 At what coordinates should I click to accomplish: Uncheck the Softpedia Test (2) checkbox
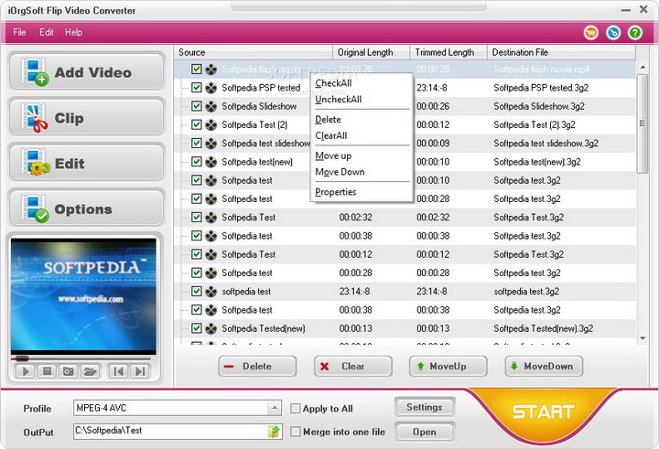[196, 124]
